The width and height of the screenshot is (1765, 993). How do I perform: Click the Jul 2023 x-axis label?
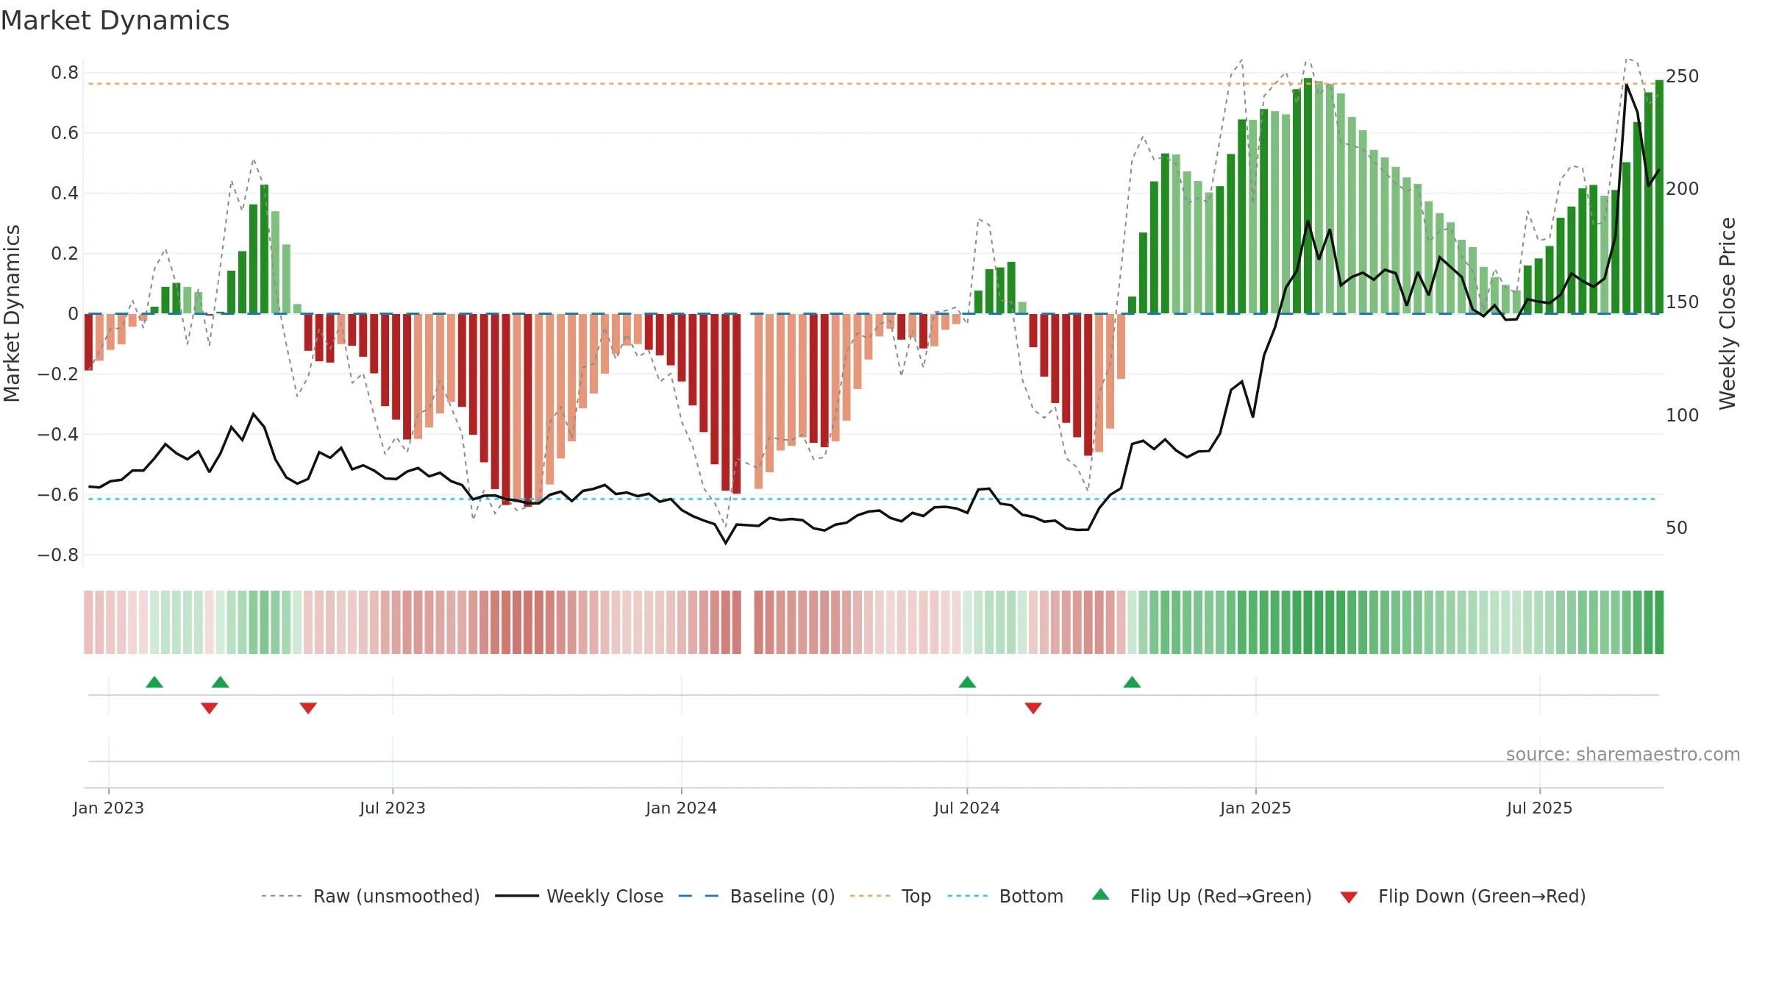393,808
